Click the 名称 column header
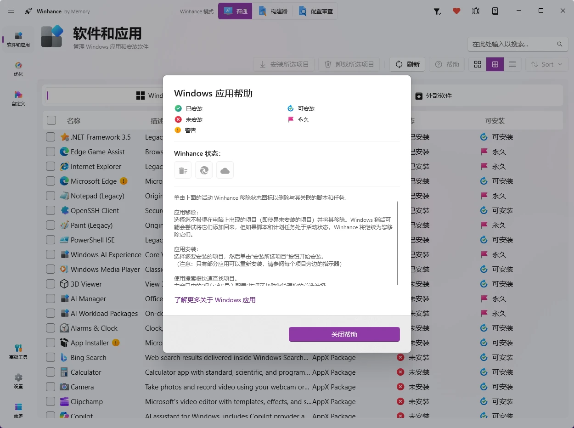This screenshot has width=574, height=428. tap(73, 121)
